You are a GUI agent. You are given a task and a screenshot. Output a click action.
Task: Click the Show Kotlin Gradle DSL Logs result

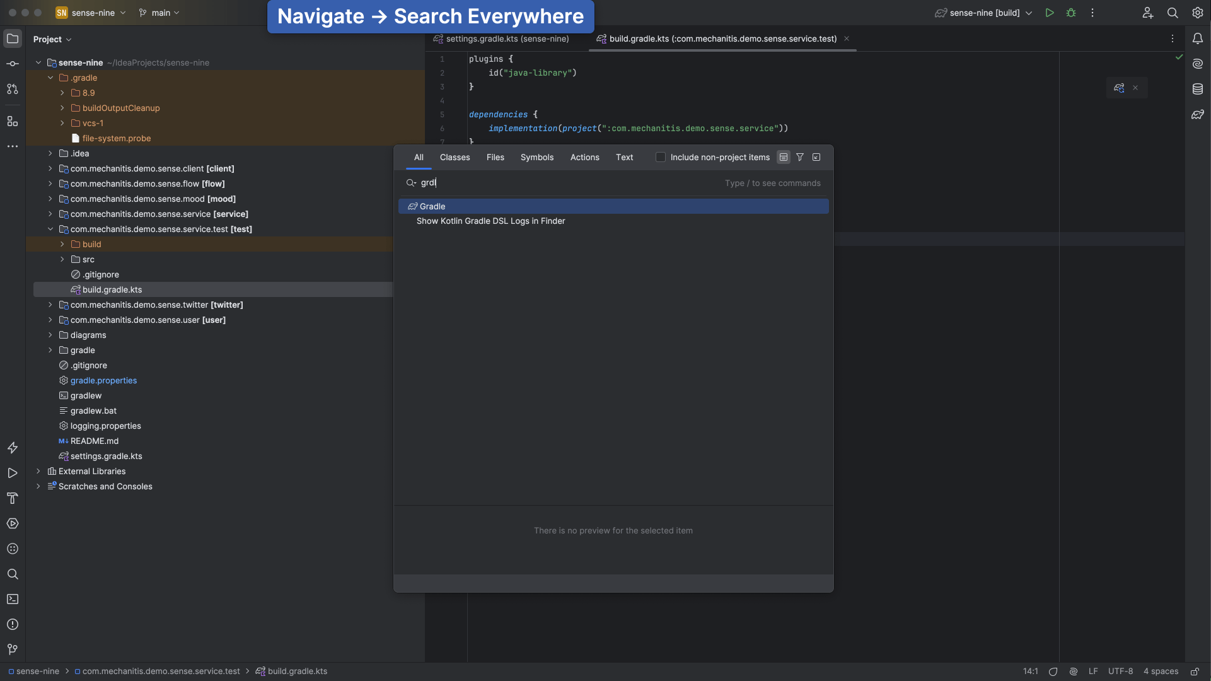(490, 221)
